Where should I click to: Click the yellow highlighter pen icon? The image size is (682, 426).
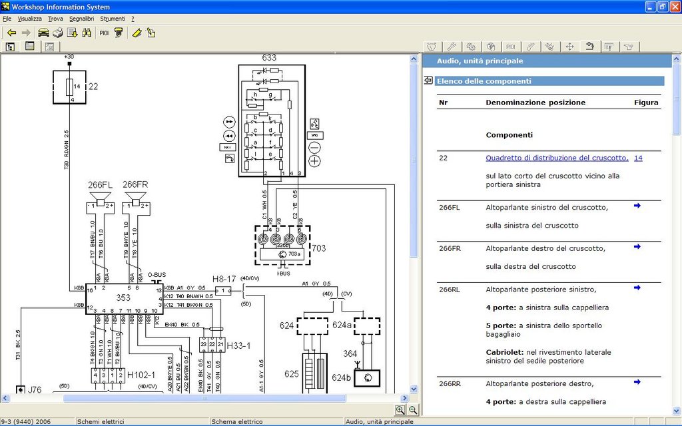pos(137,33)
